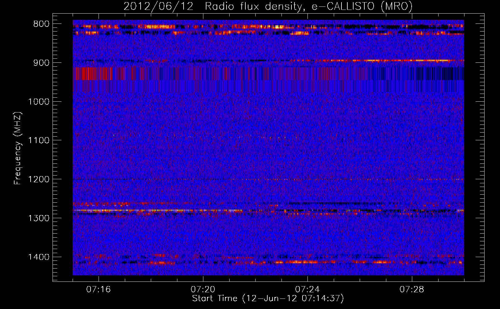Select the 1100 frequency axis label
Viewport: 500px width, 309px height.
click(x=39, y=141)
